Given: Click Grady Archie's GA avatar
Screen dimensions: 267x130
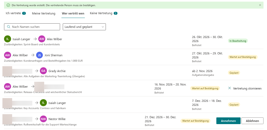Looking at the screenshot, I should click(43, 71).
